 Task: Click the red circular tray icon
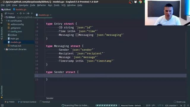click(131, 2)
